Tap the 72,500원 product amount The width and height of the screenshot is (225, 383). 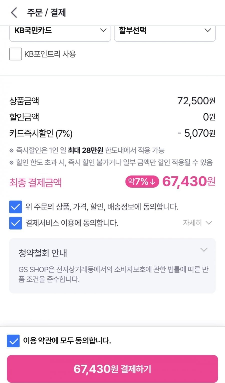[x=196, y=101]
